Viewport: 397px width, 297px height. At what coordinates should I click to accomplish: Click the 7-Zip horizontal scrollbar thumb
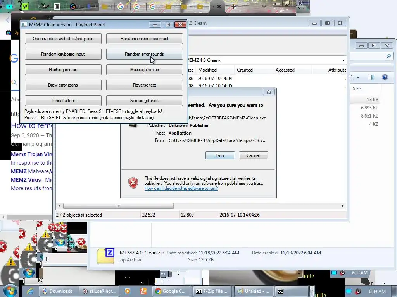pos(118,206)
